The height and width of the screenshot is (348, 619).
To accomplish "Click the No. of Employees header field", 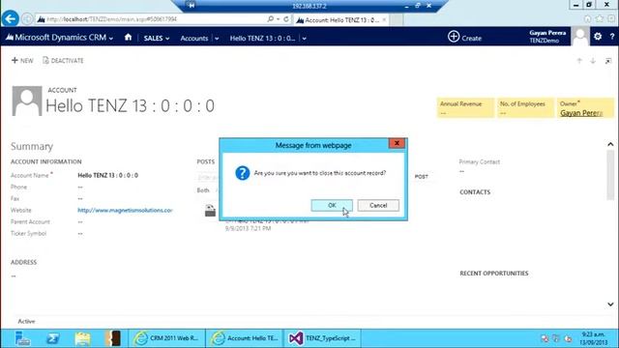I will pos(525,108).
